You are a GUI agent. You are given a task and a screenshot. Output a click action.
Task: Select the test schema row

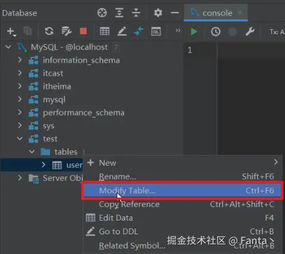tap(91, 139)
